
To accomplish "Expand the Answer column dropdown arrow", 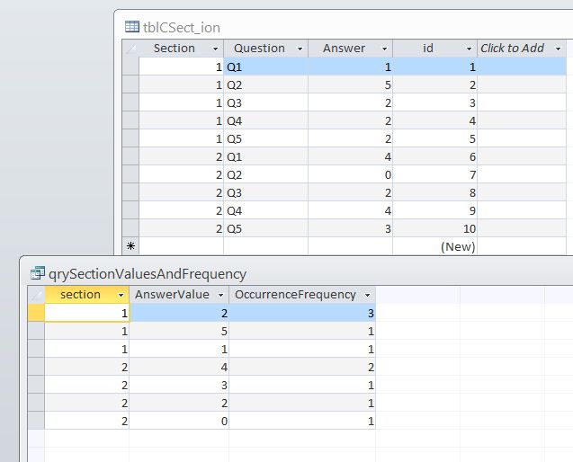I will click(384, 49).
